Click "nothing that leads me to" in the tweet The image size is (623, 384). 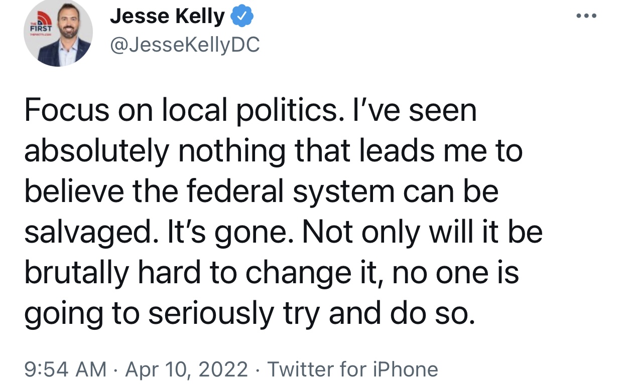(350, 151)
